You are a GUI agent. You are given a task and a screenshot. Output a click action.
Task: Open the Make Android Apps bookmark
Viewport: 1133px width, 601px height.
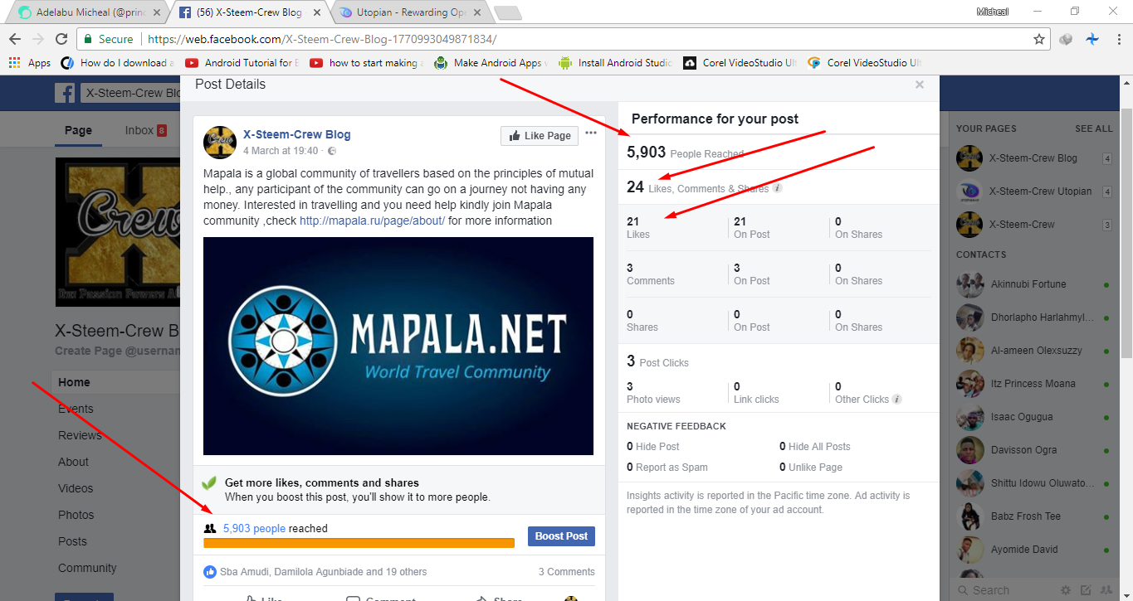491,63
